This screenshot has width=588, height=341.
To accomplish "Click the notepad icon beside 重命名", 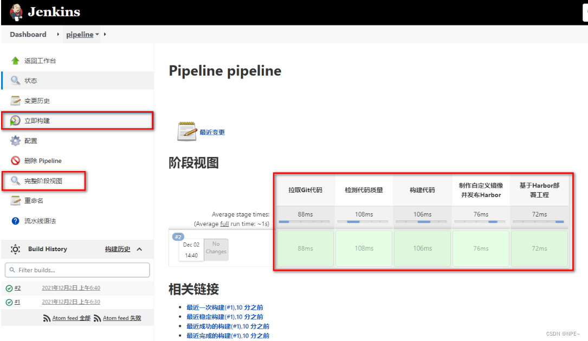I will (x=15, y=201).
